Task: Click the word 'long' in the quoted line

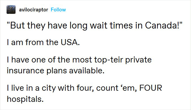Action: (x=78, y=26)
